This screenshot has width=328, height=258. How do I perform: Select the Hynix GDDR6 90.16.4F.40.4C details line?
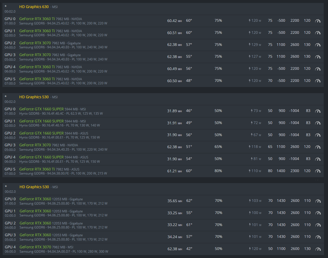[61, 114]
